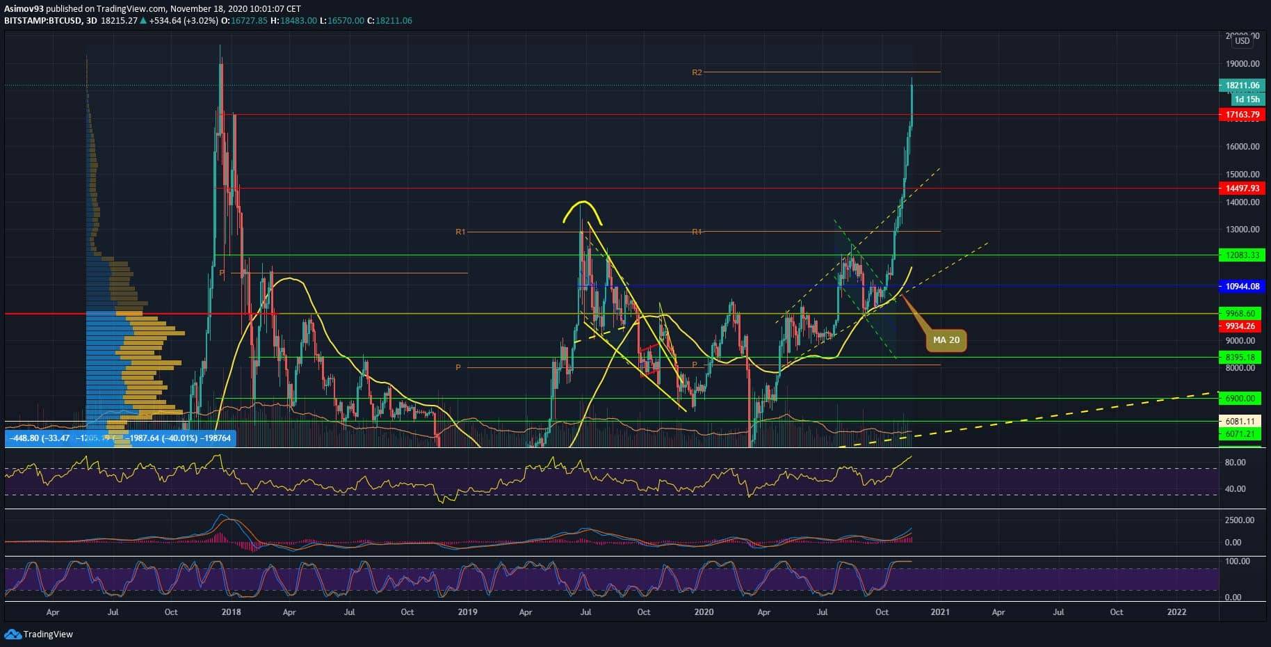1271x647 pixels.
Task: Select the 2020 year label on the time axis
Action: pos(704,612)
